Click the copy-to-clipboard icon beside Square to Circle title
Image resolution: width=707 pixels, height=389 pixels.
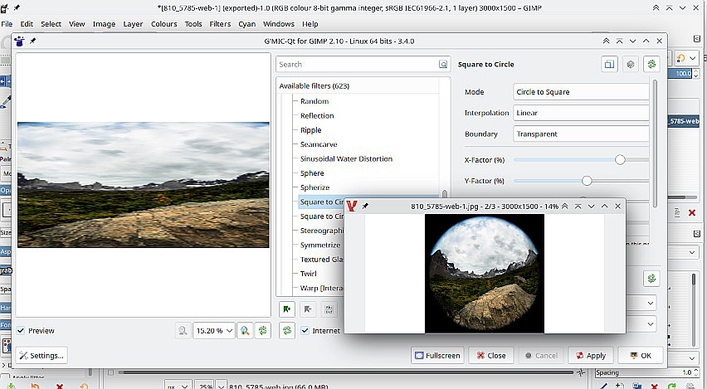tap(609, 64)
